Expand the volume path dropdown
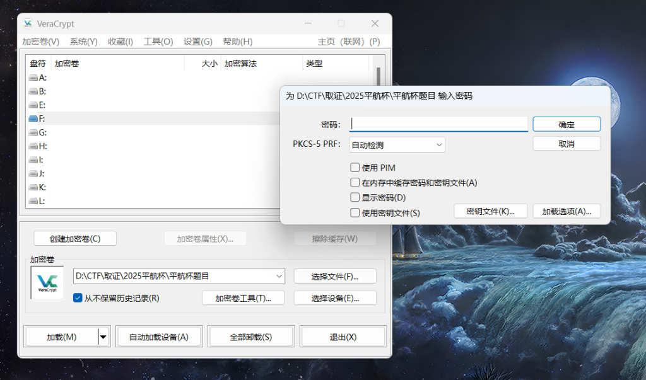This screenshot has height=380, width=646. click(x=279, y=276)
